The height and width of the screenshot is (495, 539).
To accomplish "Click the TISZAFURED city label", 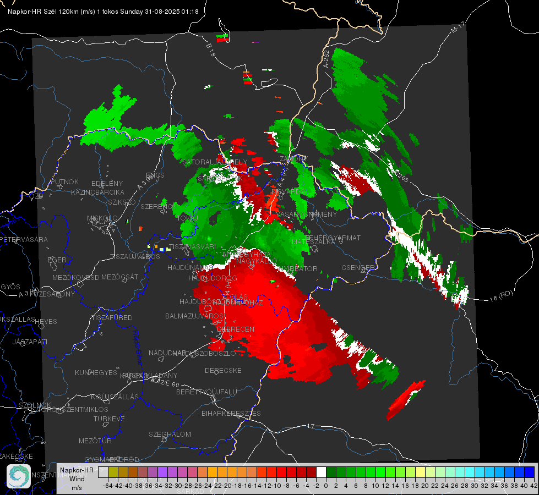I will point(112,318).
